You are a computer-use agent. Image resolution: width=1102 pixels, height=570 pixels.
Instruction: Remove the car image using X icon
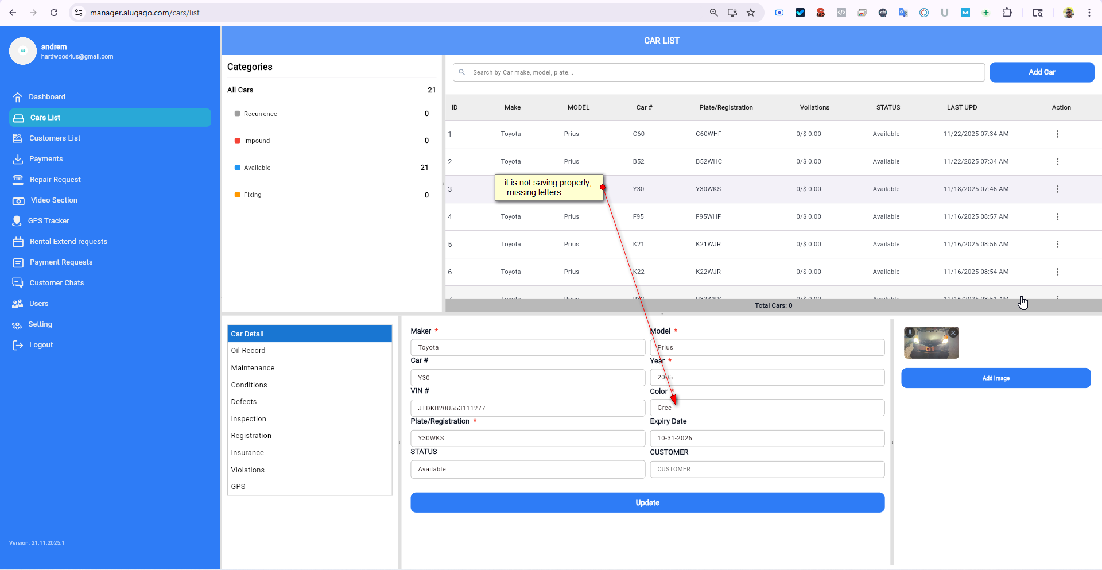click(x=953, y=333)
